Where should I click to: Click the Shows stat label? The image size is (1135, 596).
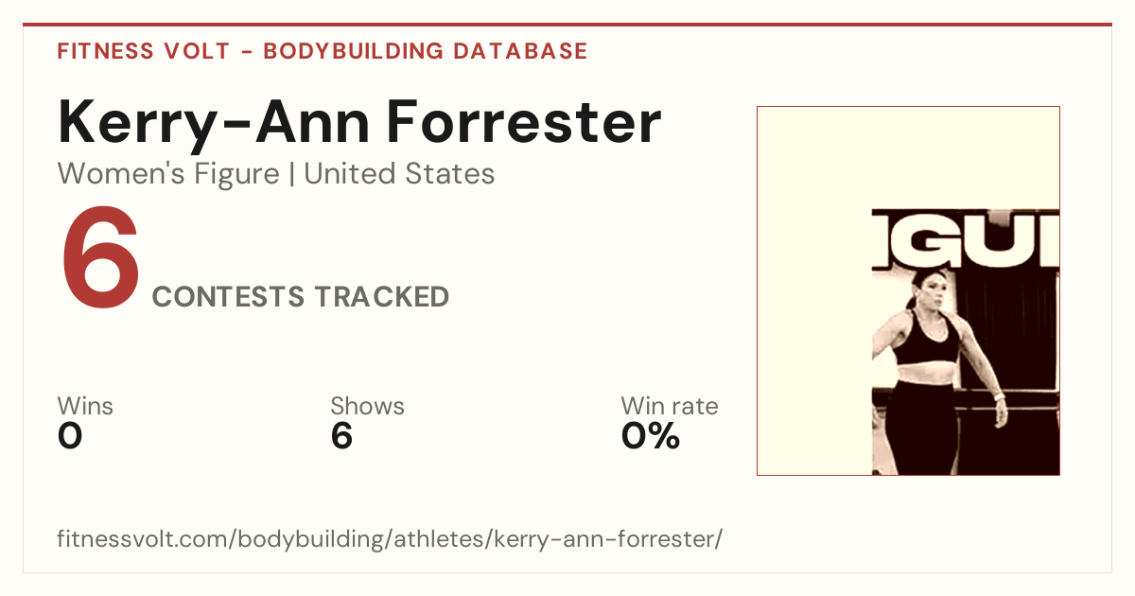367,407
